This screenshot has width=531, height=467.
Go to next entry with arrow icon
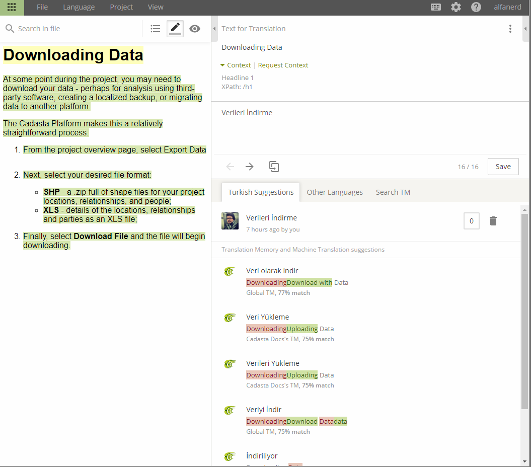tap(249, 166)
